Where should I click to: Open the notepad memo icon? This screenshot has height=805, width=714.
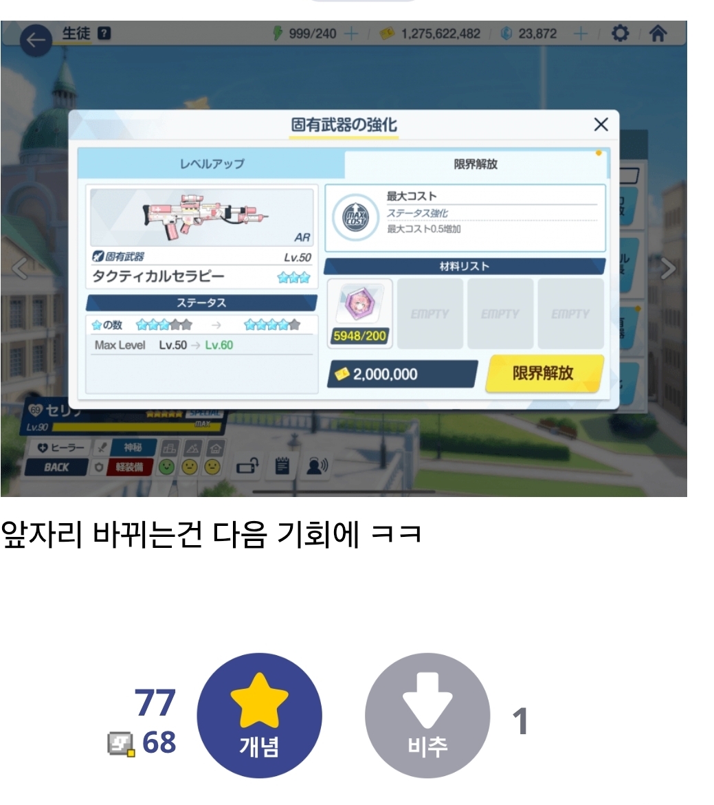[x=282, y=466]
